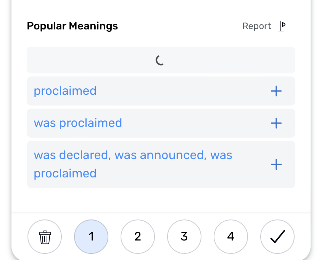319x260 pixels.
Task: Choose the 'was proclaimed' meaning text
Action: tap(78, 123)
